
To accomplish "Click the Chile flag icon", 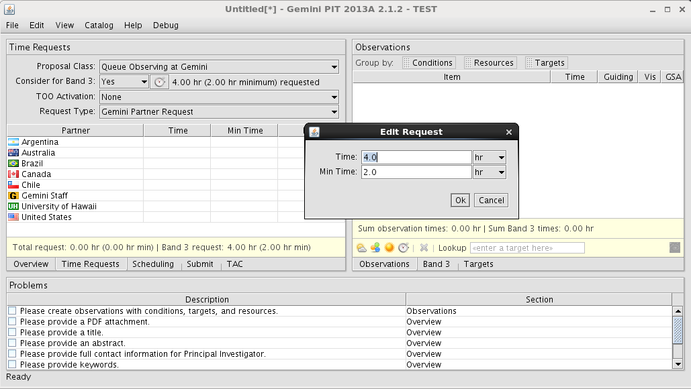I will 13,185.
